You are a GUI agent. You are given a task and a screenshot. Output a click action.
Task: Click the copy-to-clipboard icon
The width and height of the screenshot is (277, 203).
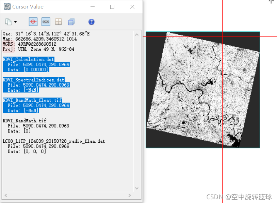pos(8,22)
